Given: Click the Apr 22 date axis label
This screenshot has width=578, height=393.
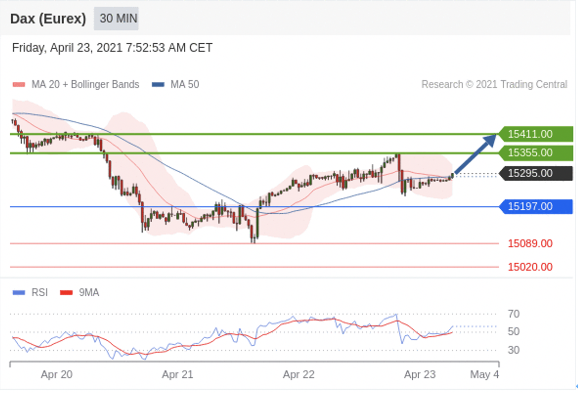Looking at the screenshot, I should click(299, 375).
